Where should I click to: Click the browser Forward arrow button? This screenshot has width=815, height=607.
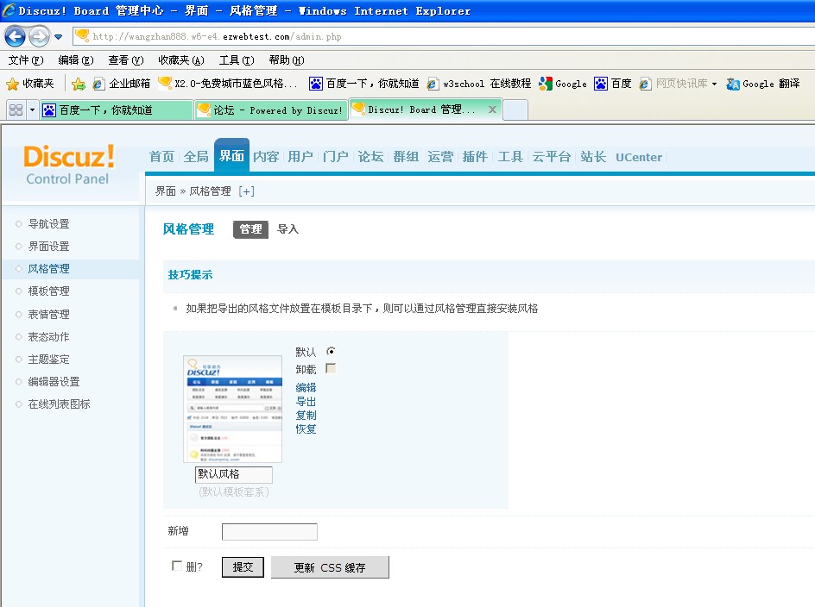[39, 37]
